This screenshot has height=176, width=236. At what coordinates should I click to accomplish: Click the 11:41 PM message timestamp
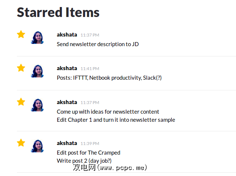pyautogui.click(x=90, y=69)
